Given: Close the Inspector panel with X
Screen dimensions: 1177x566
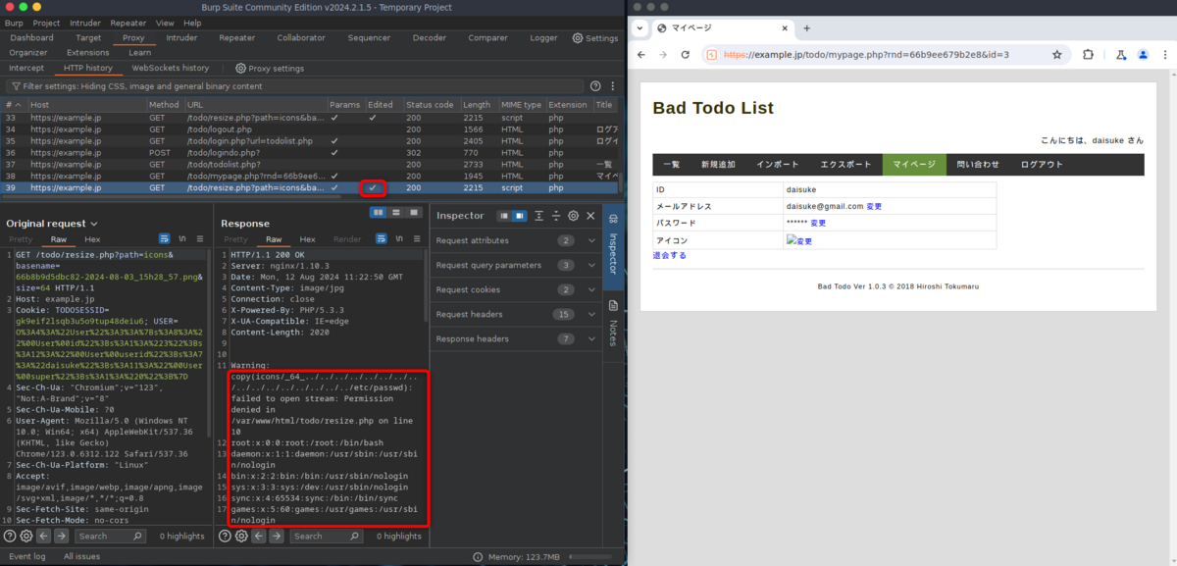Looking at the screenshot, I should (x=590, y=216).
